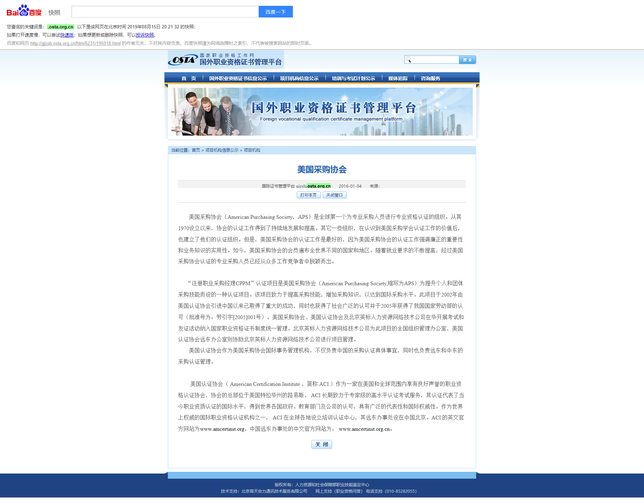This screenshot has height=504, width=644.
Task: Click the site 搜索 button
Action: [468, 60]
